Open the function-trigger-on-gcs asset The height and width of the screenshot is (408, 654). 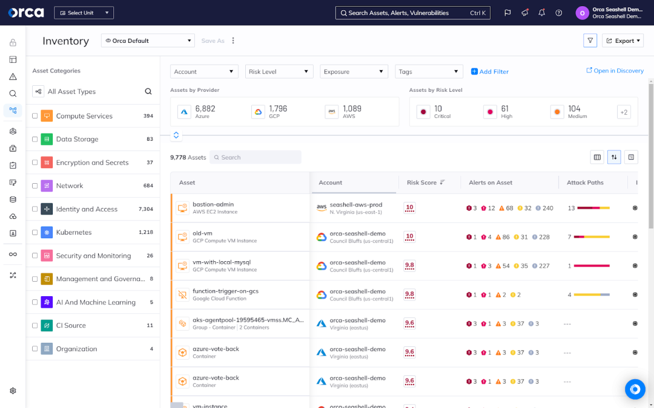coord(226,291)
